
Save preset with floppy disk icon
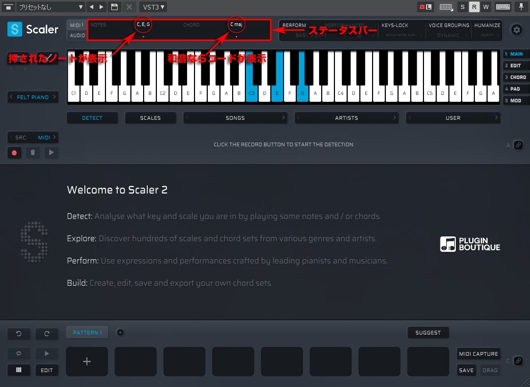point(114,7)
